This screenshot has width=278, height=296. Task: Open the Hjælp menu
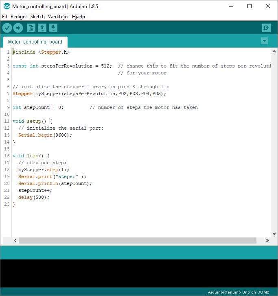tap(79, 17)
